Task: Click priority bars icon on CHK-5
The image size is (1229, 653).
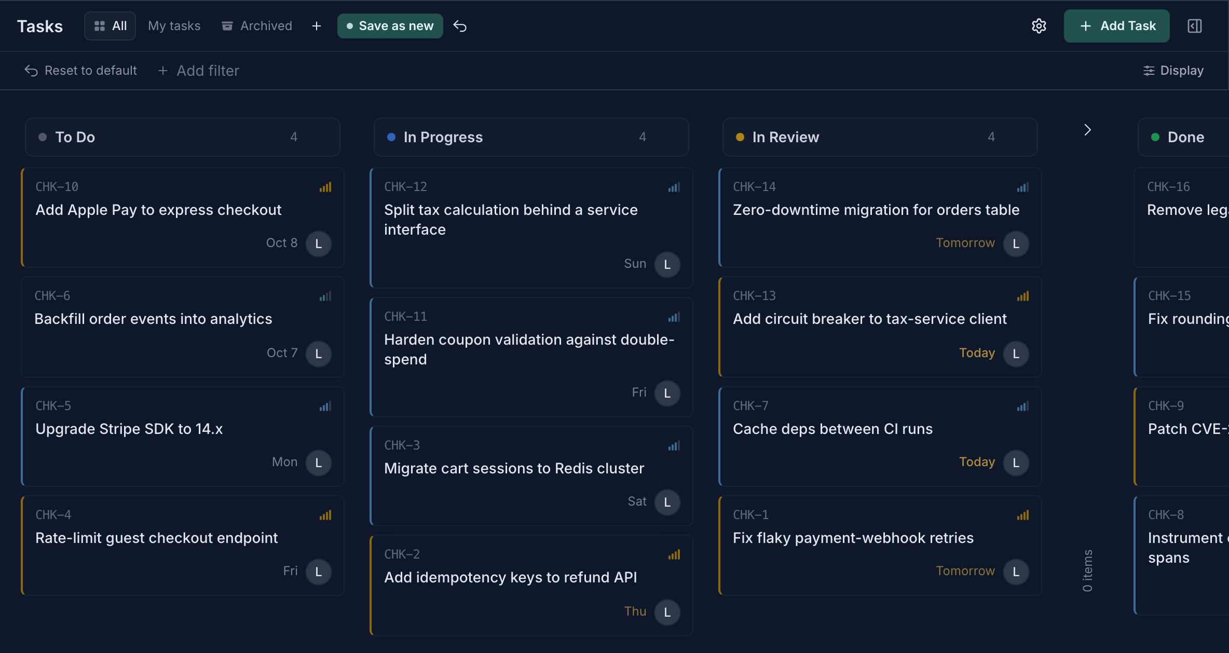Action: 325,406
